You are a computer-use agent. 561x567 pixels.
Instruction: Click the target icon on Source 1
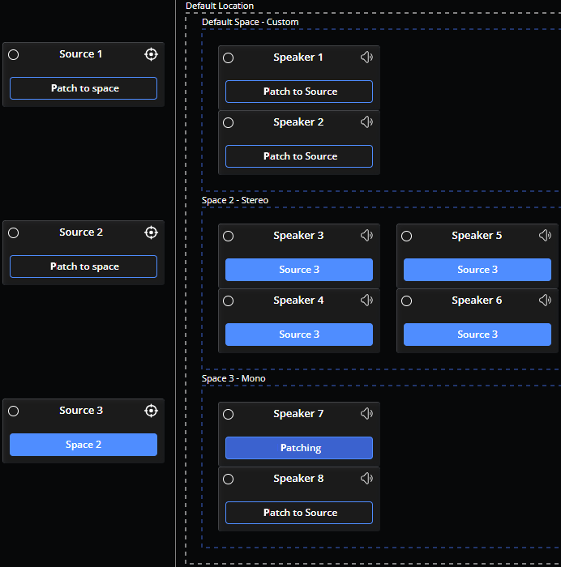(x=151, y=54)
